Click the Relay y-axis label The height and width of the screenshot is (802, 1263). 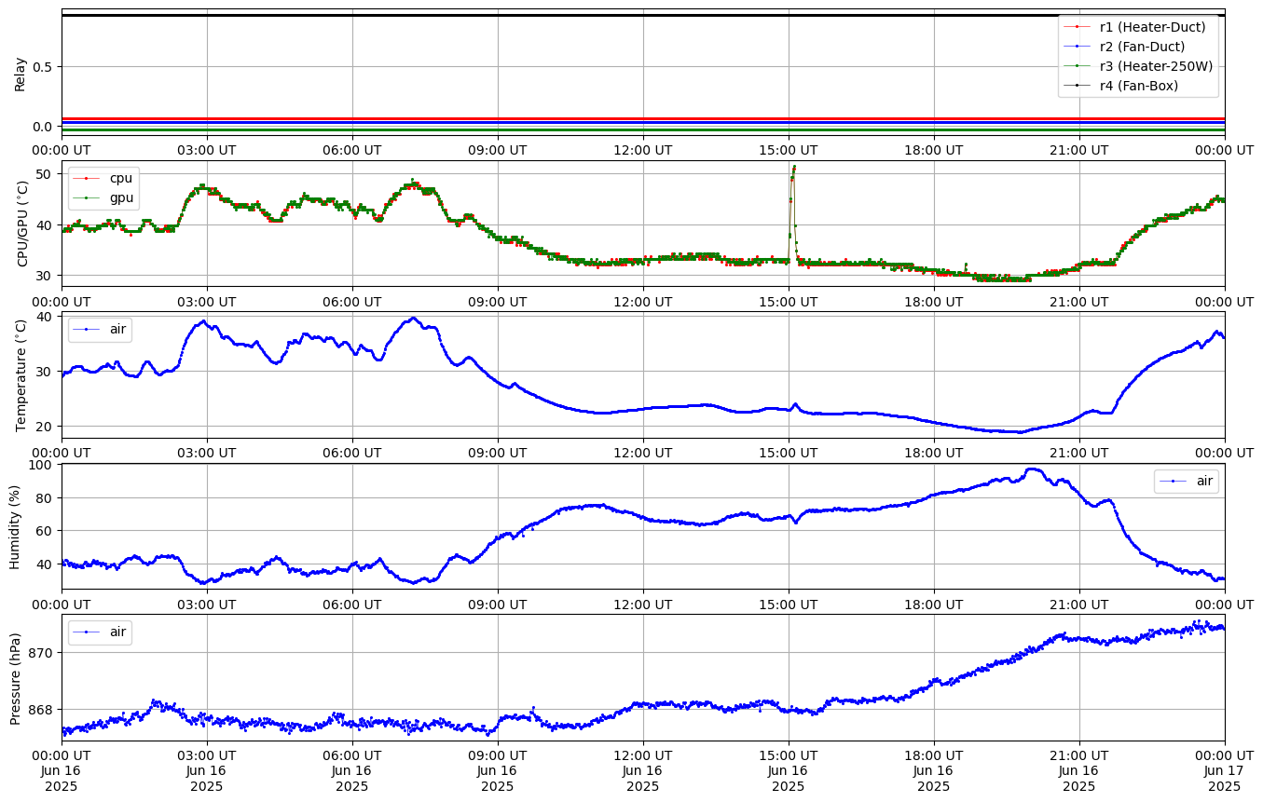[x=21, y=73]
